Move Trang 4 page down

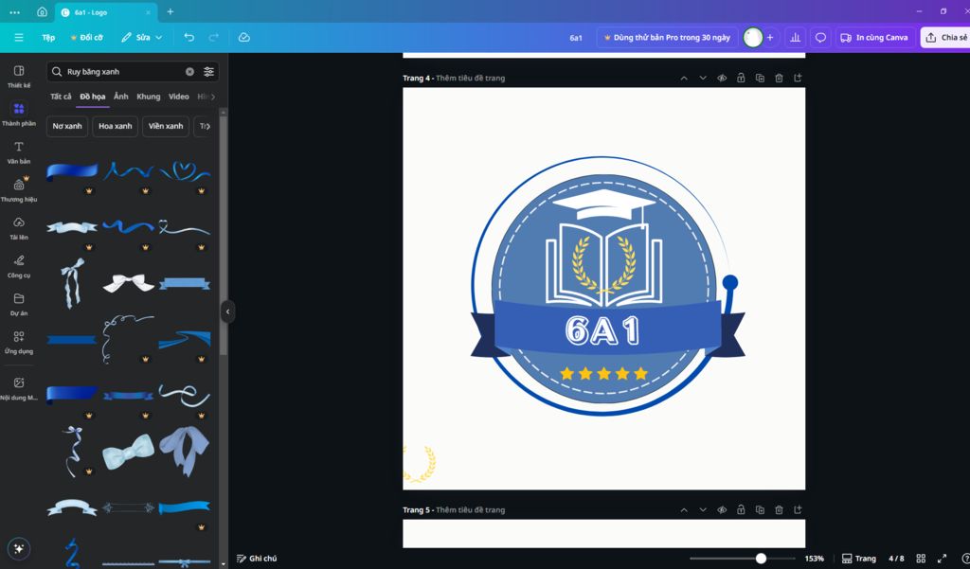[x=703, y=78]
